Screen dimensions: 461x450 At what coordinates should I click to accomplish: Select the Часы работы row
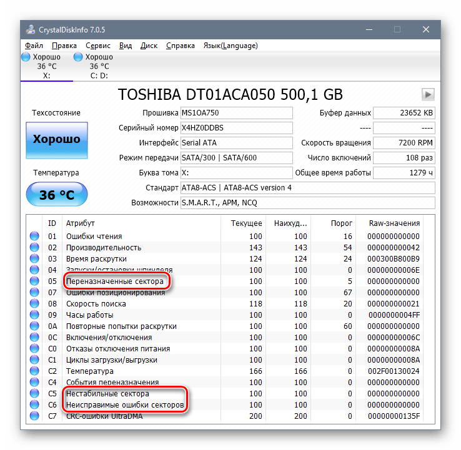coord(225,315)
